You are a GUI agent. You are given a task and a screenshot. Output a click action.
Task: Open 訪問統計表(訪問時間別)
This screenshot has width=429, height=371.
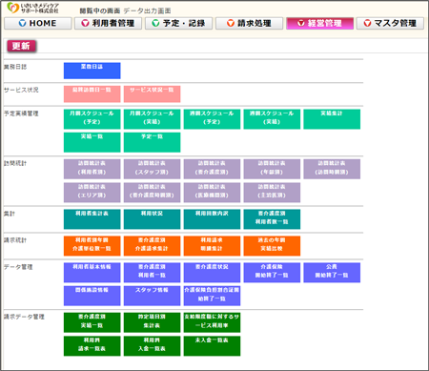(x=332, y=169)
